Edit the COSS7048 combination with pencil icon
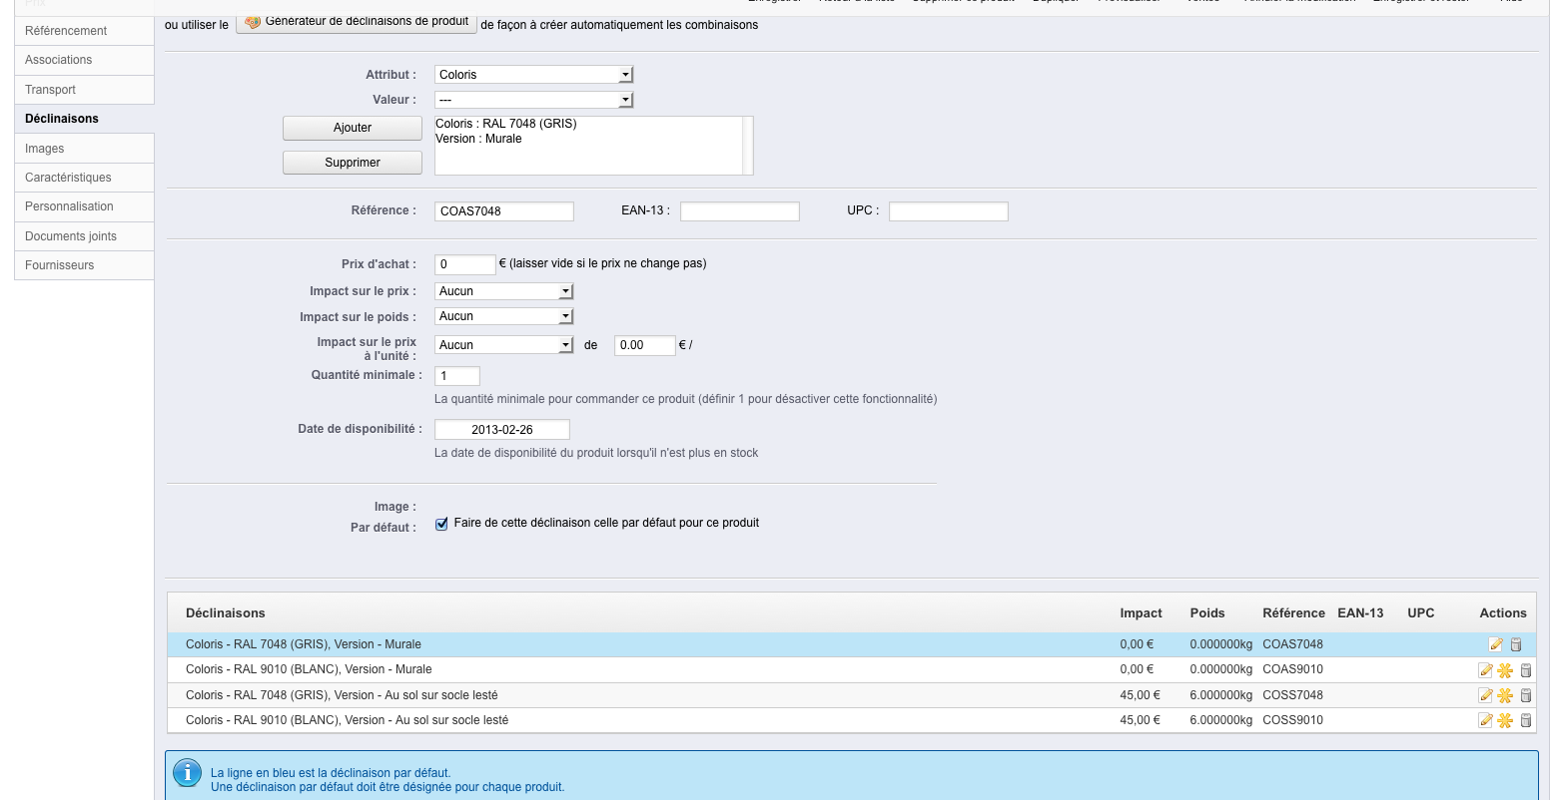Viewport: 1561px width, 800px height. (x=1485, y=695)
